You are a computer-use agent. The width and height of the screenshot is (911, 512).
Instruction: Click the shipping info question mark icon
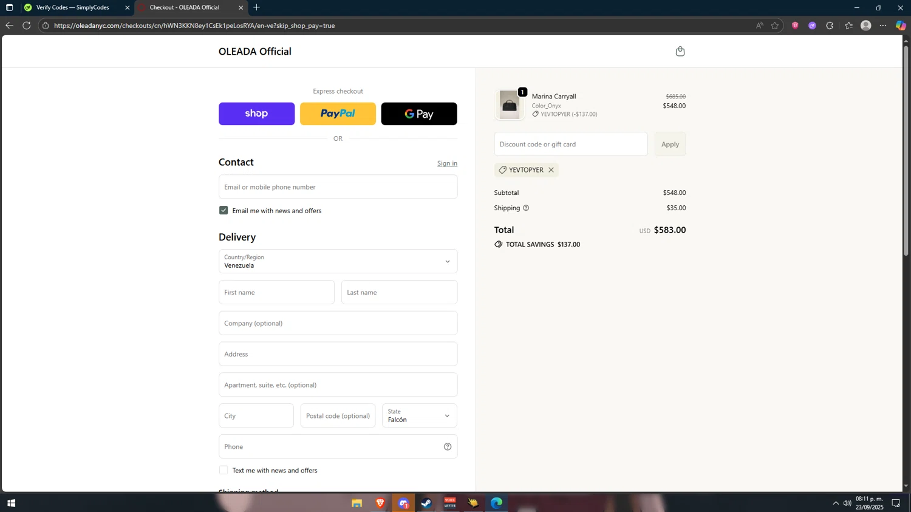[x=526, y=208]
